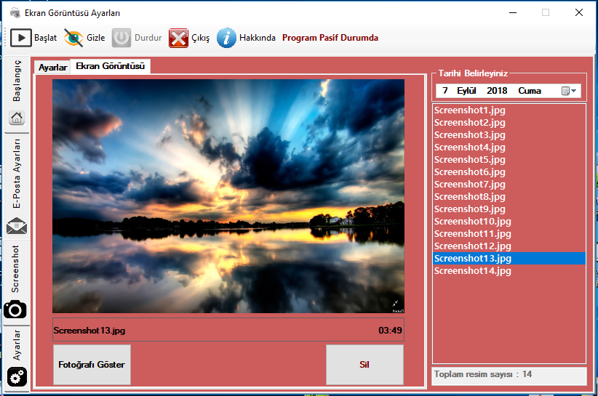Select Screenshot4.jpg in the list

pos(509,147)
